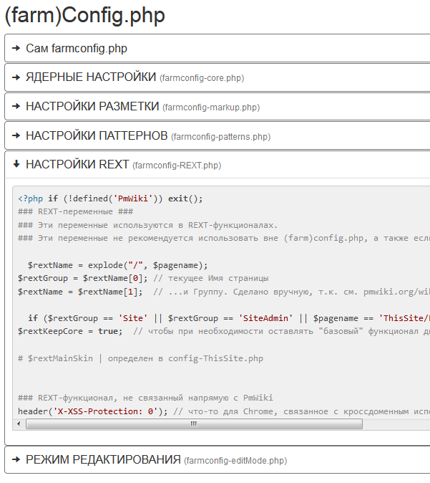
Task: Click the '### REXT-переменные ###' comment line
Action: pos(75,211)
